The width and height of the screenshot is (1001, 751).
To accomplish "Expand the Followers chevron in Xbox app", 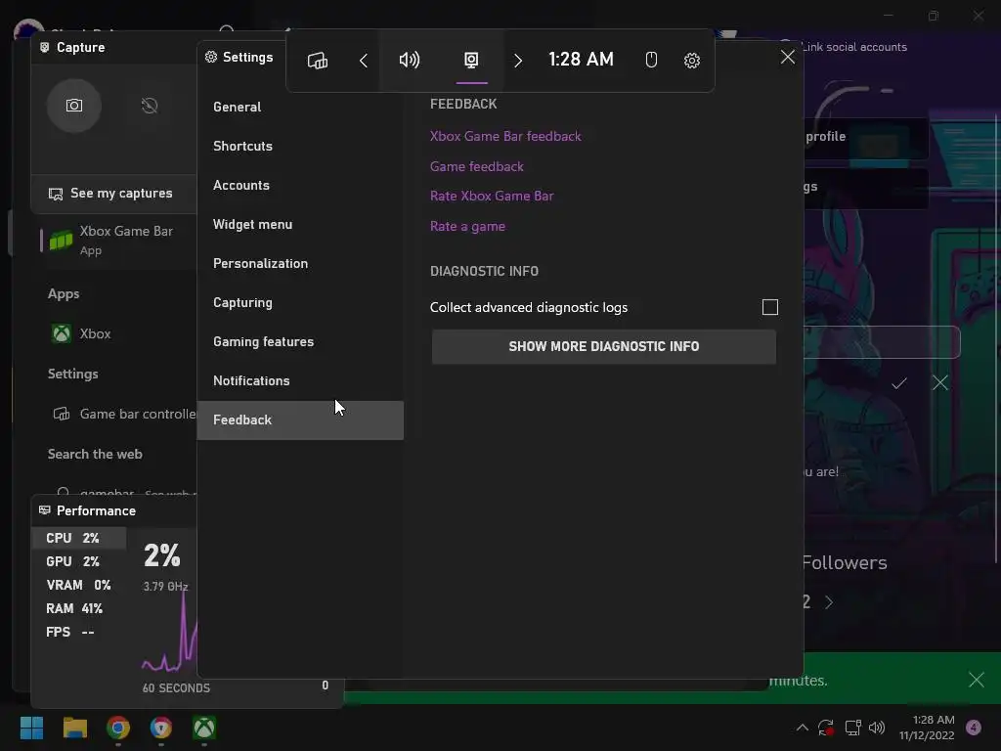I will point(829,602).
